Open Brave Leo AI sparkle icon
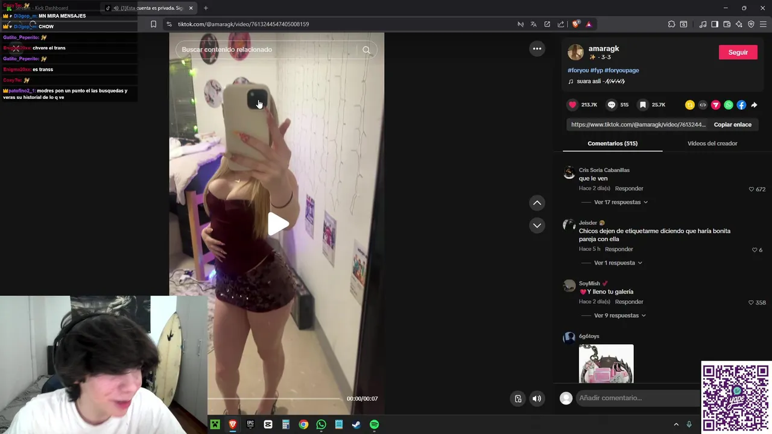 tap(739, 24)
